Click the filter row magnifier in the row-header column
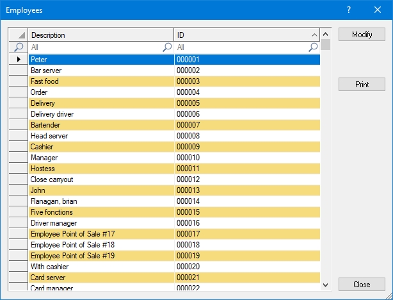This screenshot has width=393, height=300. click(19, 47)
